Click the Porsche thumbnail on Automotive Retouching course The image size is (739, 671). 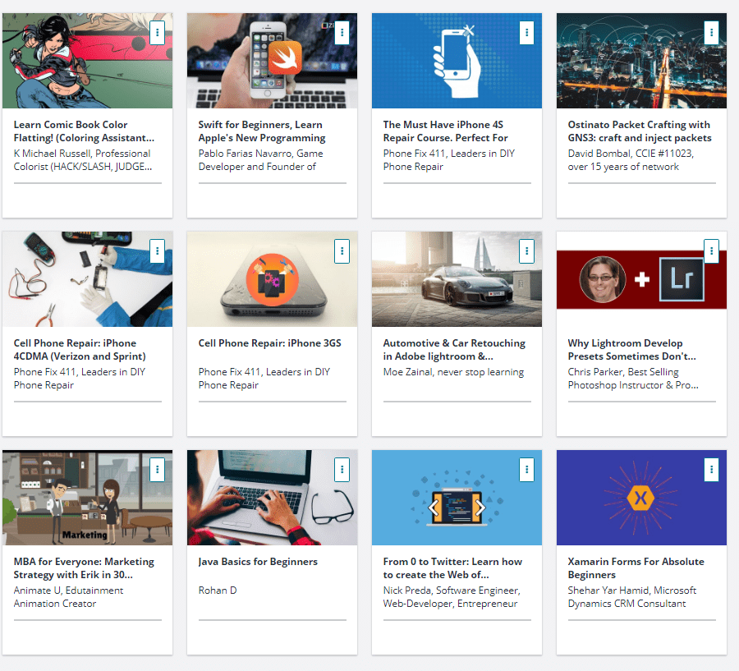point(457,278)
